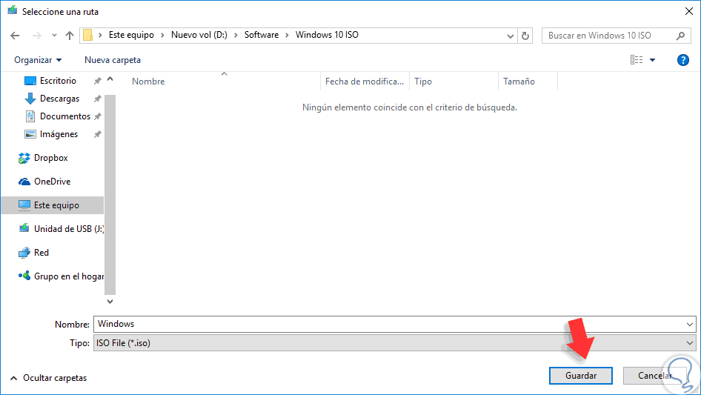Open Imágenes in the sidebar
701x395 pixels.
pyautogui.click(x=59, y=134)
